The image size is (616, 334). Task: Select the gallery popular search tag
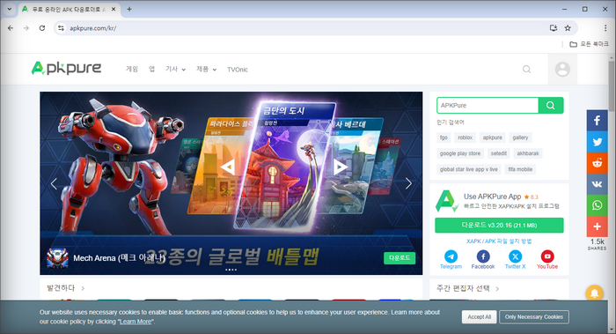coord(520,137)
